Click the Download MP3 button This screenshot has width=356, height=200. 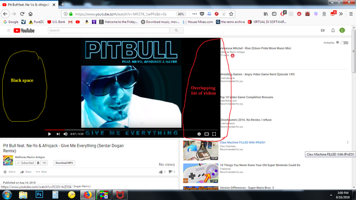tap(65, 163)
